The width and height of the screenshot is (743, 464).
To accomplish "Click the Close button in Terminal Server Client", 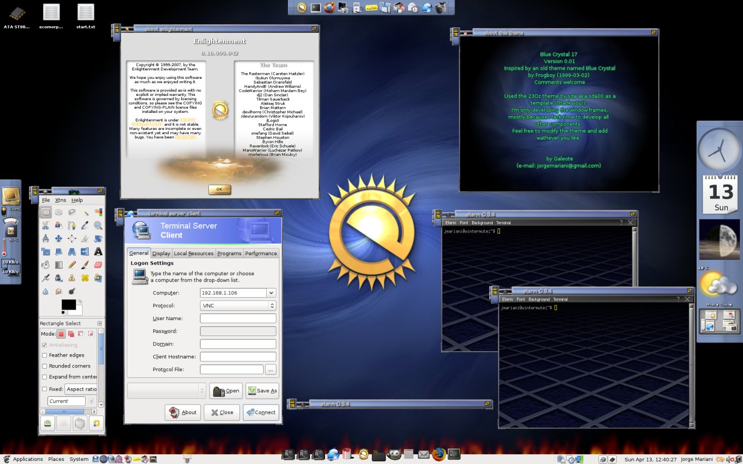I will tap(222, 412).
